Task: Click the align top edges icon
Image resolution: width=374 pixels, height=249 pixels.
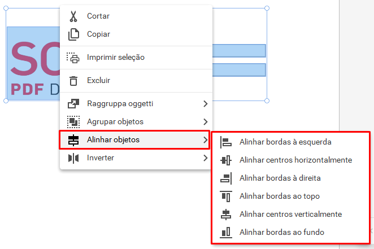Action: click(225, 196)
